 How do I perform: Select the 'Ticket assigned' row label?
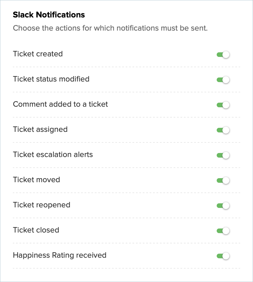[x=40, y=129]
